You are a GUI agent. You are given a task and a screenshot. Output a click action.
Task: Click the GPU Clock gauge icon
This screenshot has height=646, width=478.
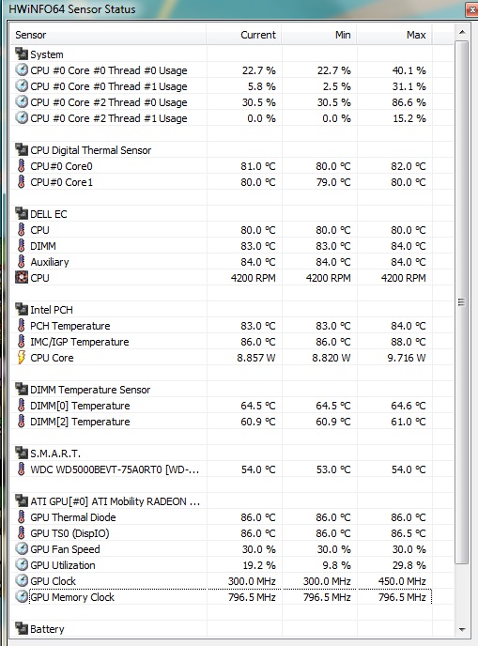(x=22, y=581)
